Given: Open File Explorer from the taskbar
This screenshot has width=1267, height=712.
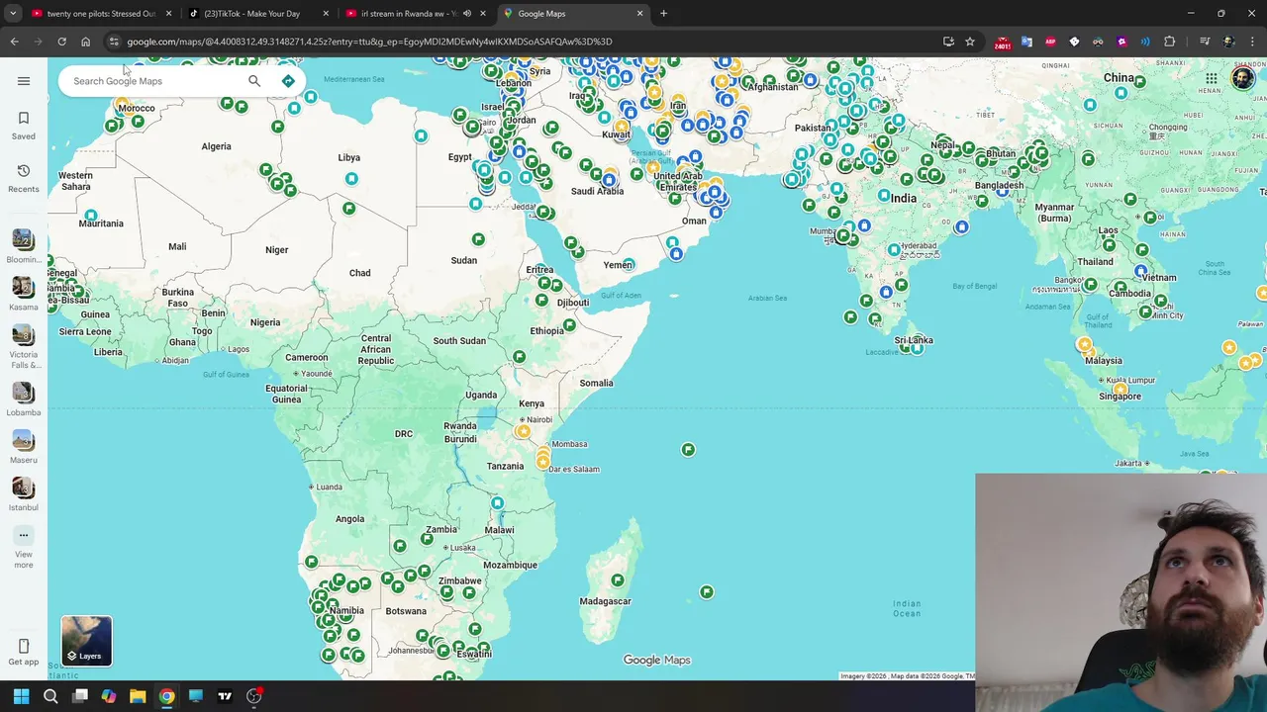Looking at the screenshot, I should click(138, 696).
